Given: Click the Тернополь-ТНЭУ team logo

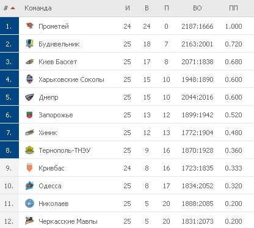Looking at the screenshot, I should 30,150.
